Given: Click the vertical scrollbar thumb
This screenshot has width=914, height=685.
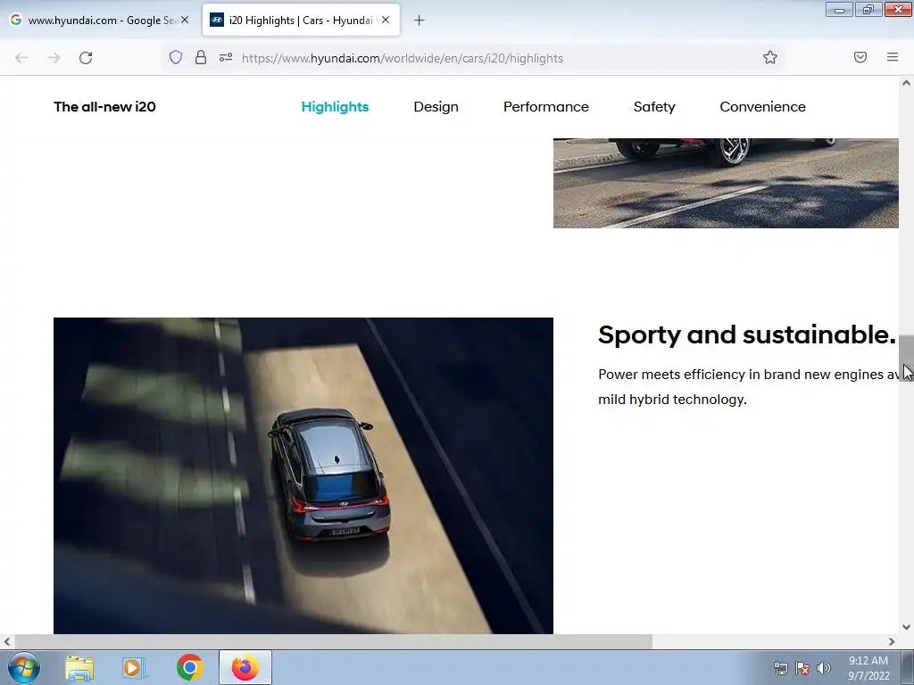Looking at the screenshot, I should tap(906, 359).
